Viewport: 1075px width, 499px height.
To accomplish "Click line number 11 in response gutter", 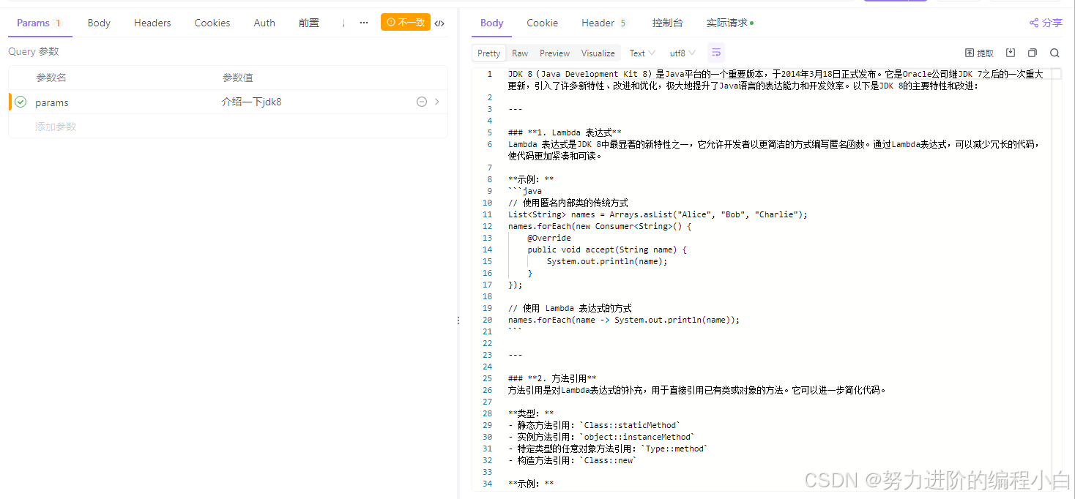I will (x=488, y=214).
